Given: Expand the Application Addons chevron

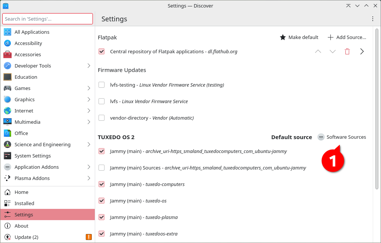Looking at the screenshot, I should 89,167.
